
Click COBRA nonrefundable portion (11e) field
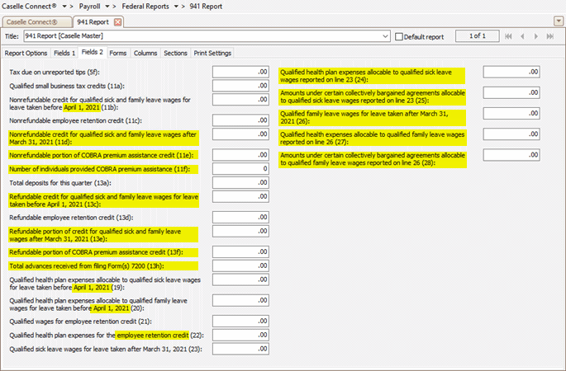(x=240, y=155)
